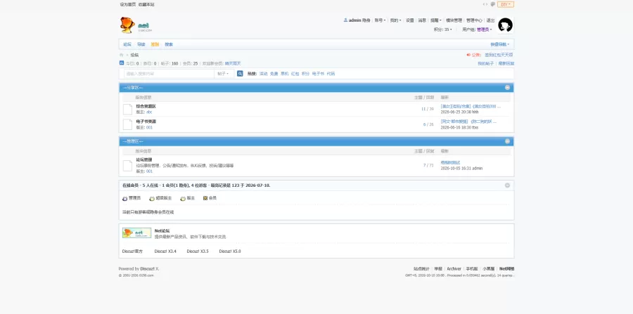The image size is (633, 314).
Task: Open the 站点统计 footer link
Action: [x=421, y=269]
